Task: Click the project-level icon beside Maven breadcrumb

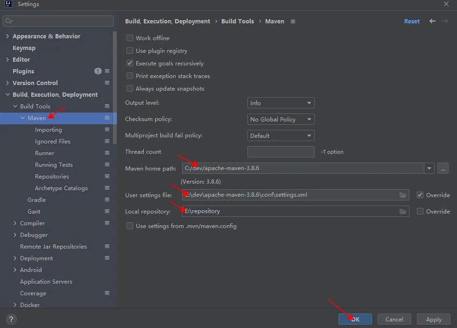Action: tap(293, 21)
